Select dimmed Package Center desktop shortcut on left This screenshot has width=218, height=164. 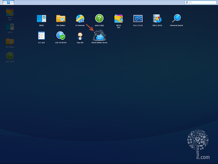tap(10, 12)
